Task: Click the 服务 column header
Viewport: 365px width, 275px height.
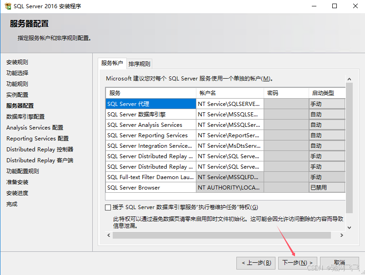Action: point(151,93)
